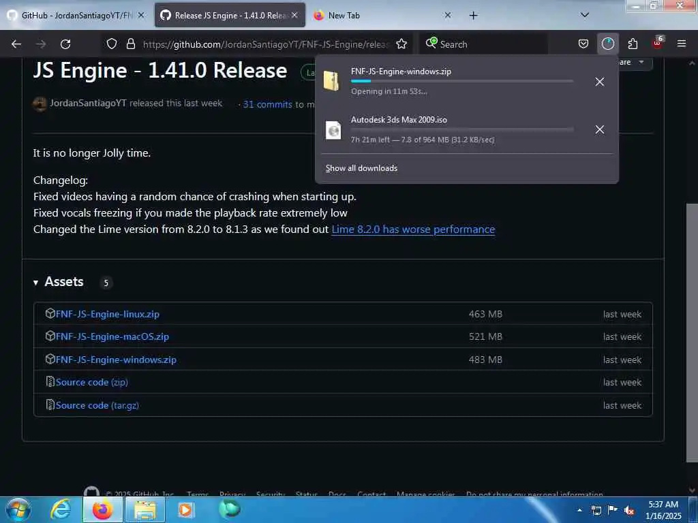The width and height of the screenshot is (698, 523).
Task: Download FNF-JS-Engine-macOS.zip
Action: (112, 336)
